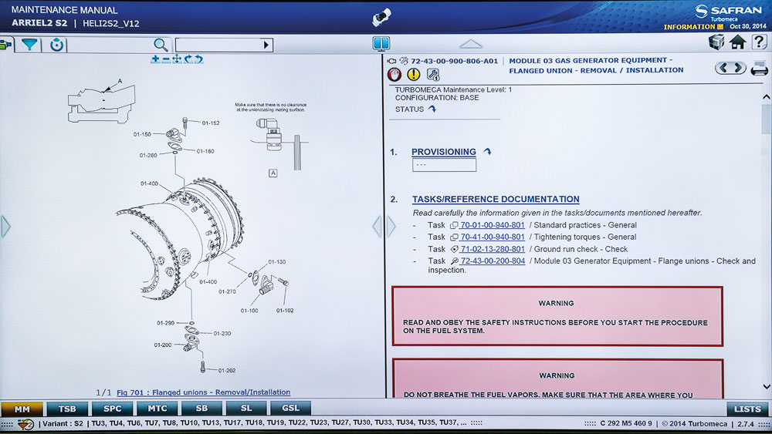Viewport: 772px width, 434px height.
Task: Collapse header using the up triangle
Action: pyautogui.click(x=471, y=44)
